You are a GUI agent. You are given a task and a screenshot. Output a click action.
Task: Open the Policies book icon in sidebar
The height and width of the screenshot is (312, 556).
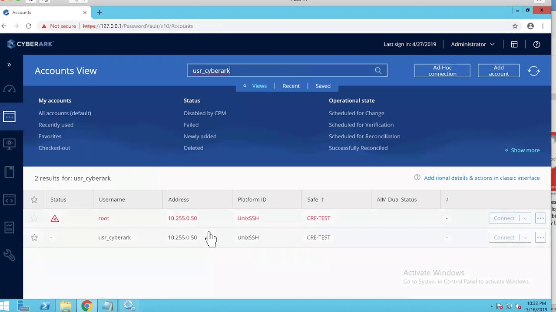point(9,172)
